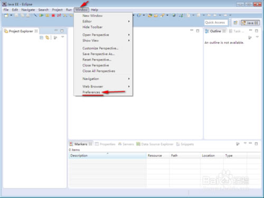Open the New wizard dropdown arrow
Viewport: 264px width, 198px height.
click(11, 15)
